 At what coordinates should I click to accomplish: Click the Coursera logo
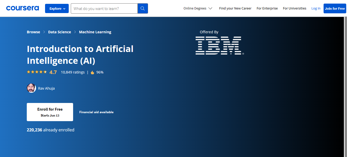tap(23, 8)
